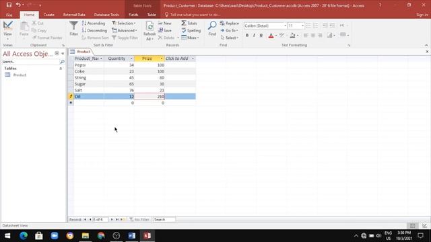Switch to the Table tab
This screenshot has width=431, height=242.
(x=152, y=15)
